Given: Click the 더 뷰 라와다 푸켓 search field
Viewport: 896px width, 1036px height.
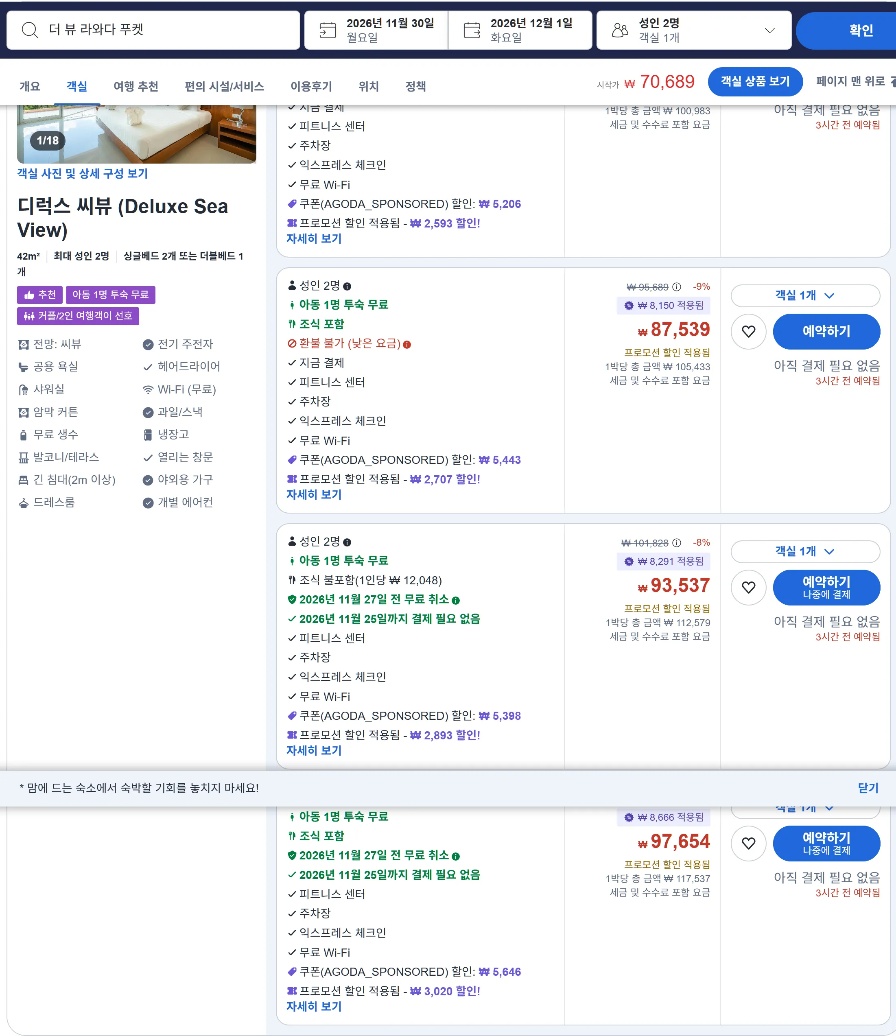Looking at the screenshot, I should 153,30.
